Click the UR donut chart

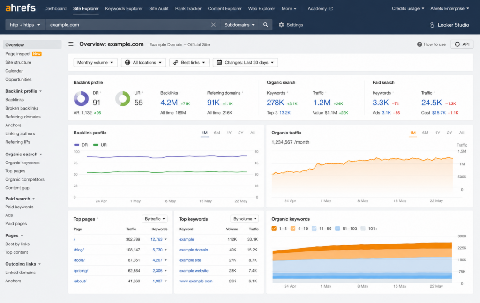123,99
